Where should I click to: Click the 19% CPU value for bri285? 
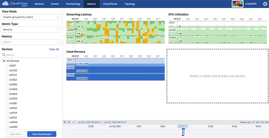(180, 34)
